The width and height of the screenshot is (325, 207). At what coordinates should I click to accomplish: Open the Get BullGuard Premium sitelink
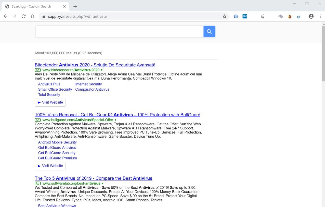click(x=58, y=158)
